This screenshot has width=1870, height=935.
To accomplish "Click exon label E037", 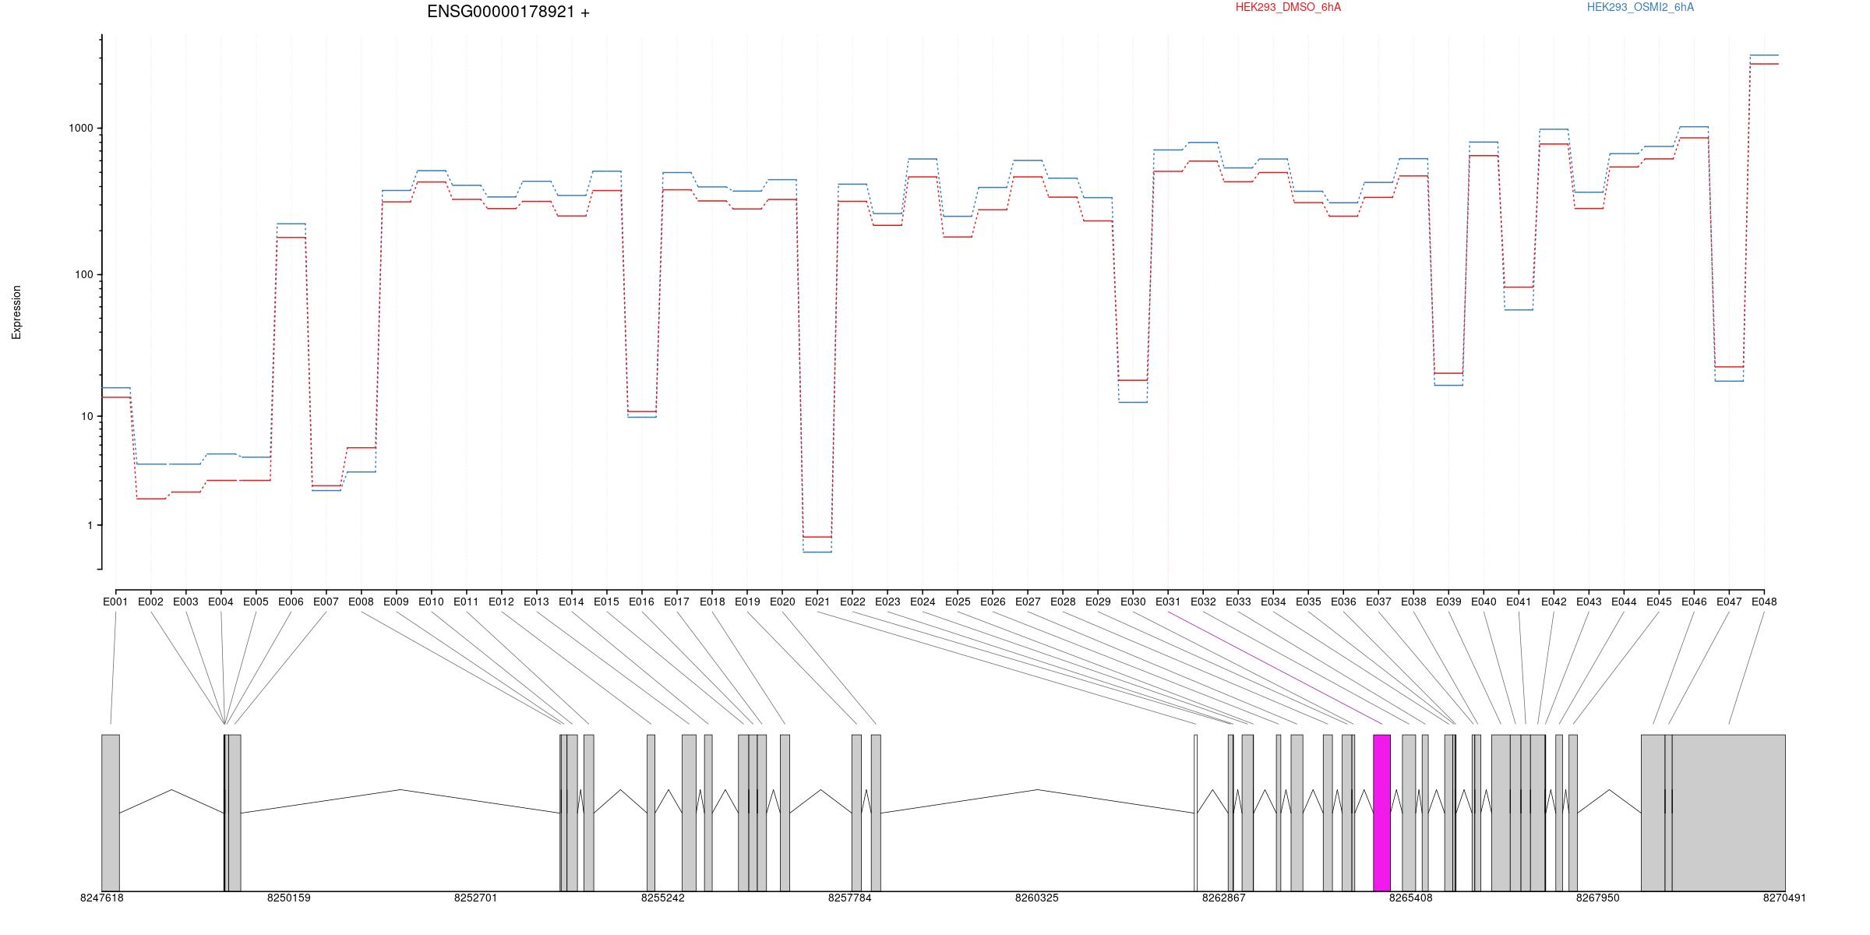I will tap(1378, 602).
